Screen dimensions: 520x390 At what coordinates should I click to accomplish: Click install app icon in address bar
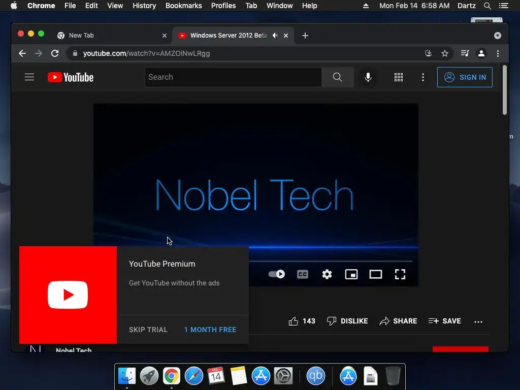[429, 53]
